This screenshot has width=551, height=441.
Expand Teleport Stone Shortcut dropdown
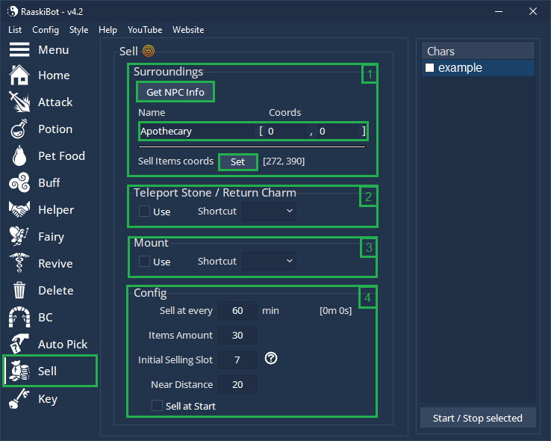pyautogui.click(x=270, y=212)
